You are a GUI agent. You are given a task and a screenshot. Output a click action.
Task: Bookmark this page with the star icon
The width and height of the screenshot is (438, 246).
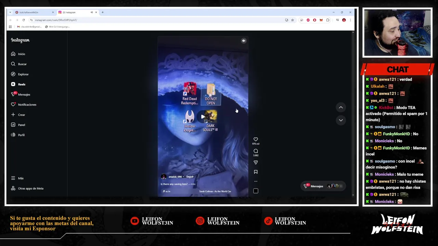coord(293,20)
